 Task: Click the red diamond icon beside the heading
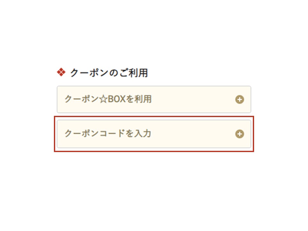click(x=61, y=73)
